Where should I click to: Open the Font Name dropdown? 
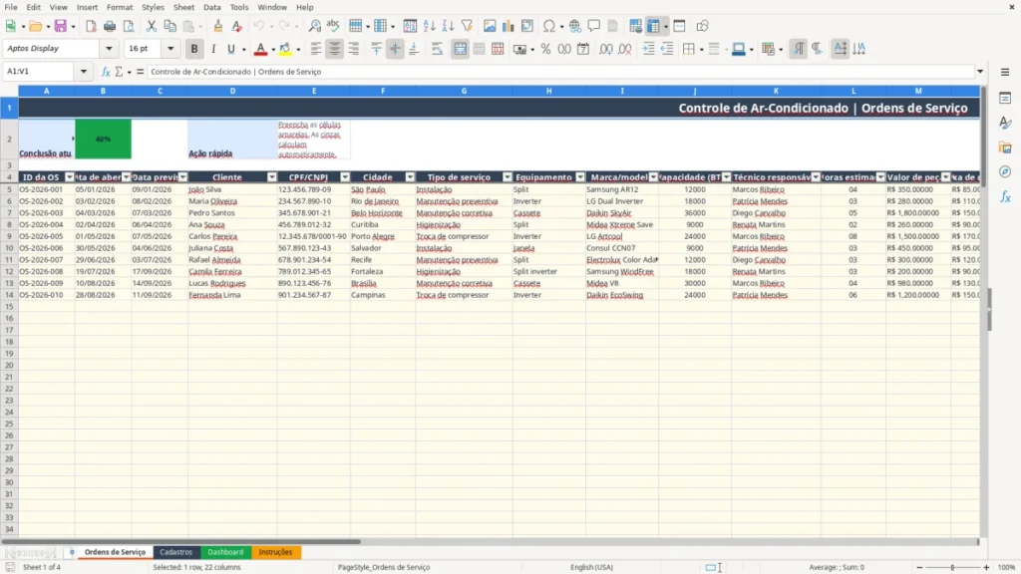coord(109,48)
